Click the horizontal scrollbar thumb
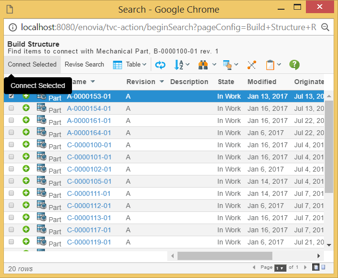This screenshot has height=278, width=338. [225, 256]
